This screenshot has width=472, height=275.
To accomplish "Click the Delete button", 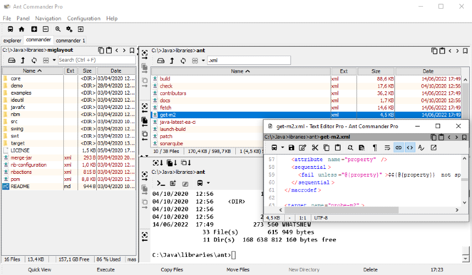I will coord(370,269).
